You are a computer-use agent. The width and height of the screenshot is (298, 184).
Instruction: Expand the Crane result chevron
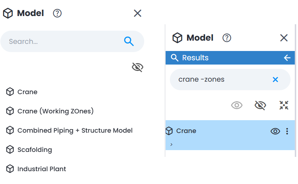click(x=171, y=144)
